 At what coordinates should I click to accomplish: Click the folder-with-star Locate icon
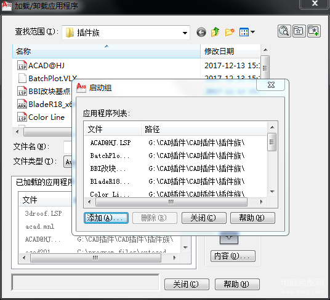[x=299, y=31]
